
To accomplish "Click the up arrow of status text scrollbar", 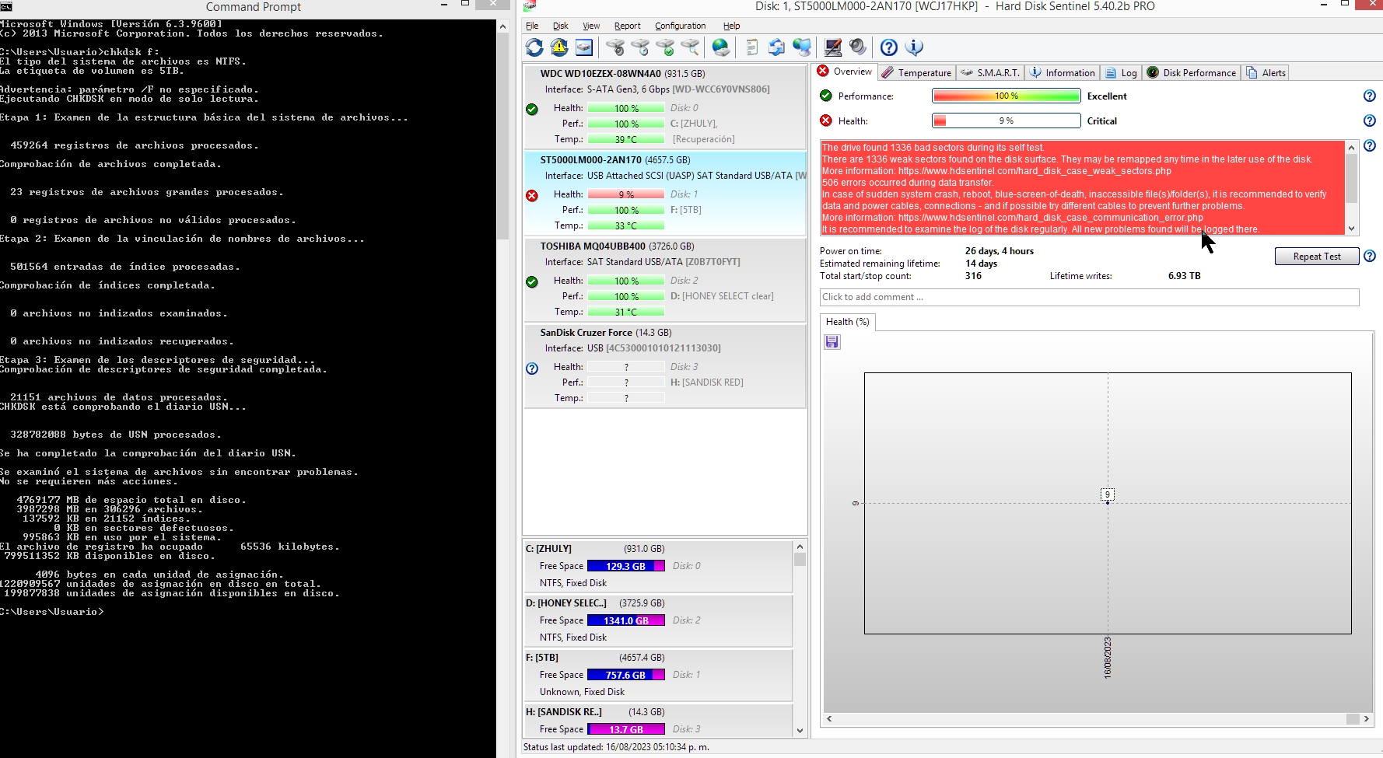I will pyautogui.click(x=1351, y=147).
